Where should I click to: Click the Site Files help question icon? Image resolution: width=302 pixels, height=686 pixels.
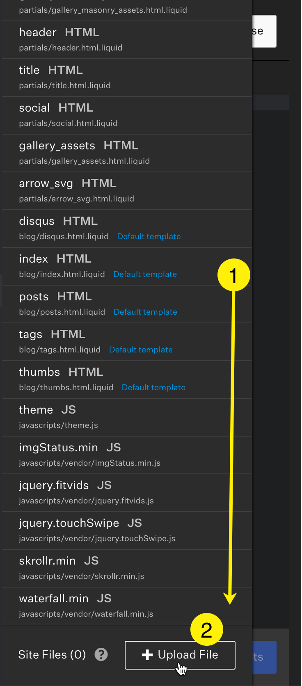101,654
